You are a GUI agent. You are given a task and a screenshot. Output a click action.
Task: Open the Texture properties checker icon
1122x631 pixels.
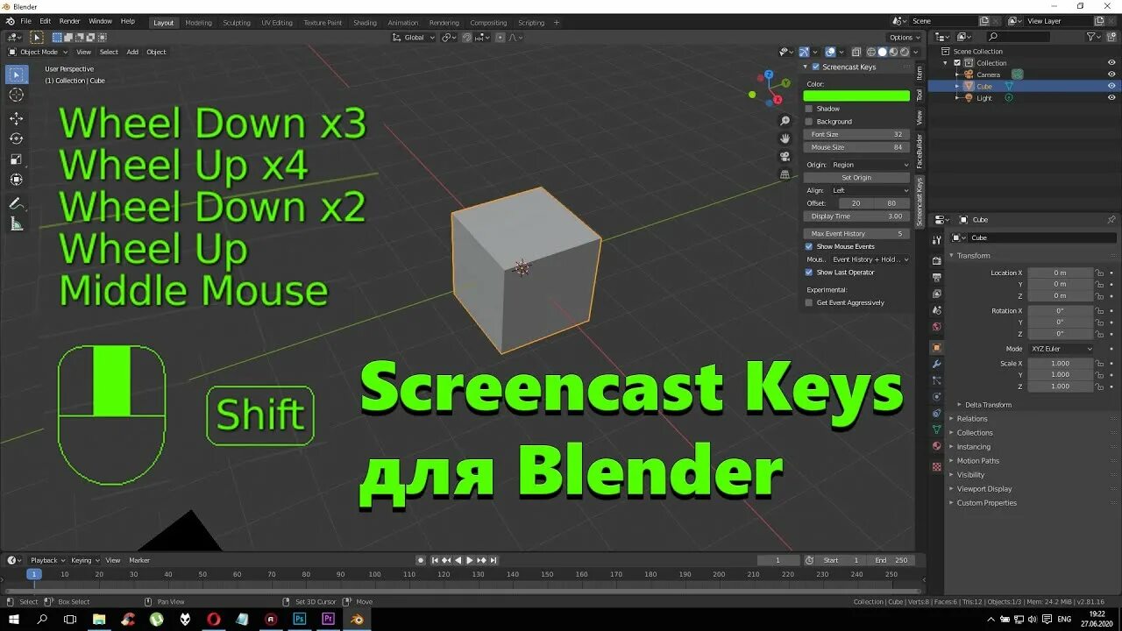[936, 466]
